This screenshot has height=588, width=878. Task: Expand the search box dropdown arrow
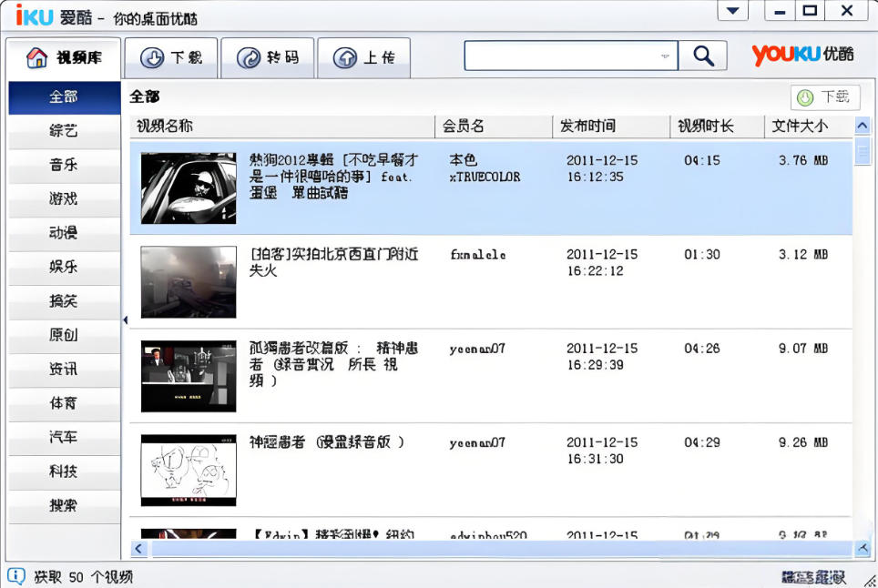pyautogui.click(x=665, y=56)
